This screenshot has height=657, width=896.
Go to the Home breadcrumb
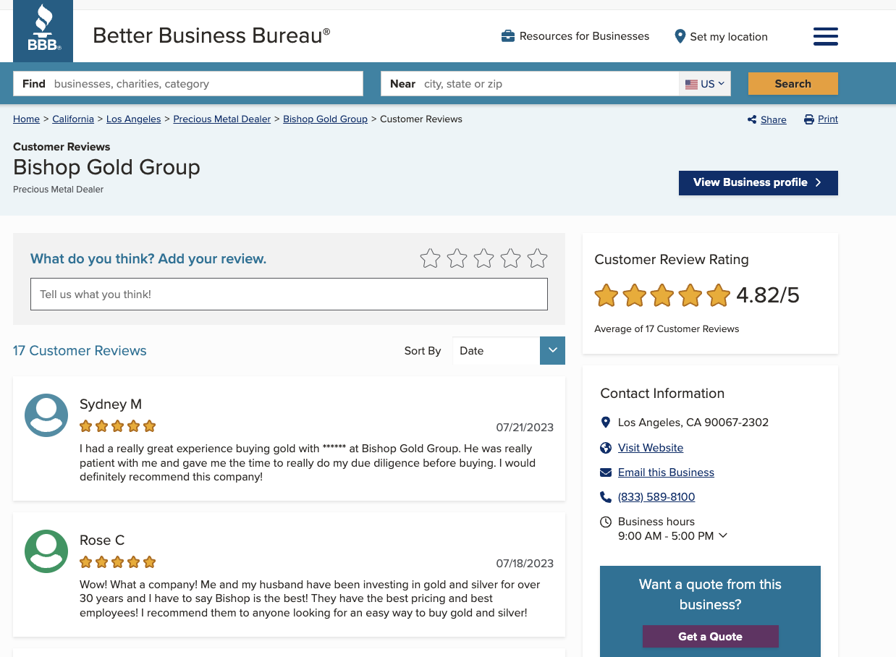click(x=26, y=119)
